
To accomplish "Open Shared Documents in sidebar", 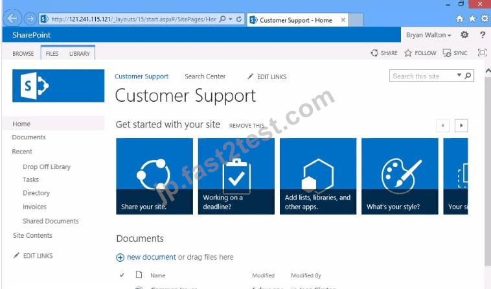I will 51,221.
